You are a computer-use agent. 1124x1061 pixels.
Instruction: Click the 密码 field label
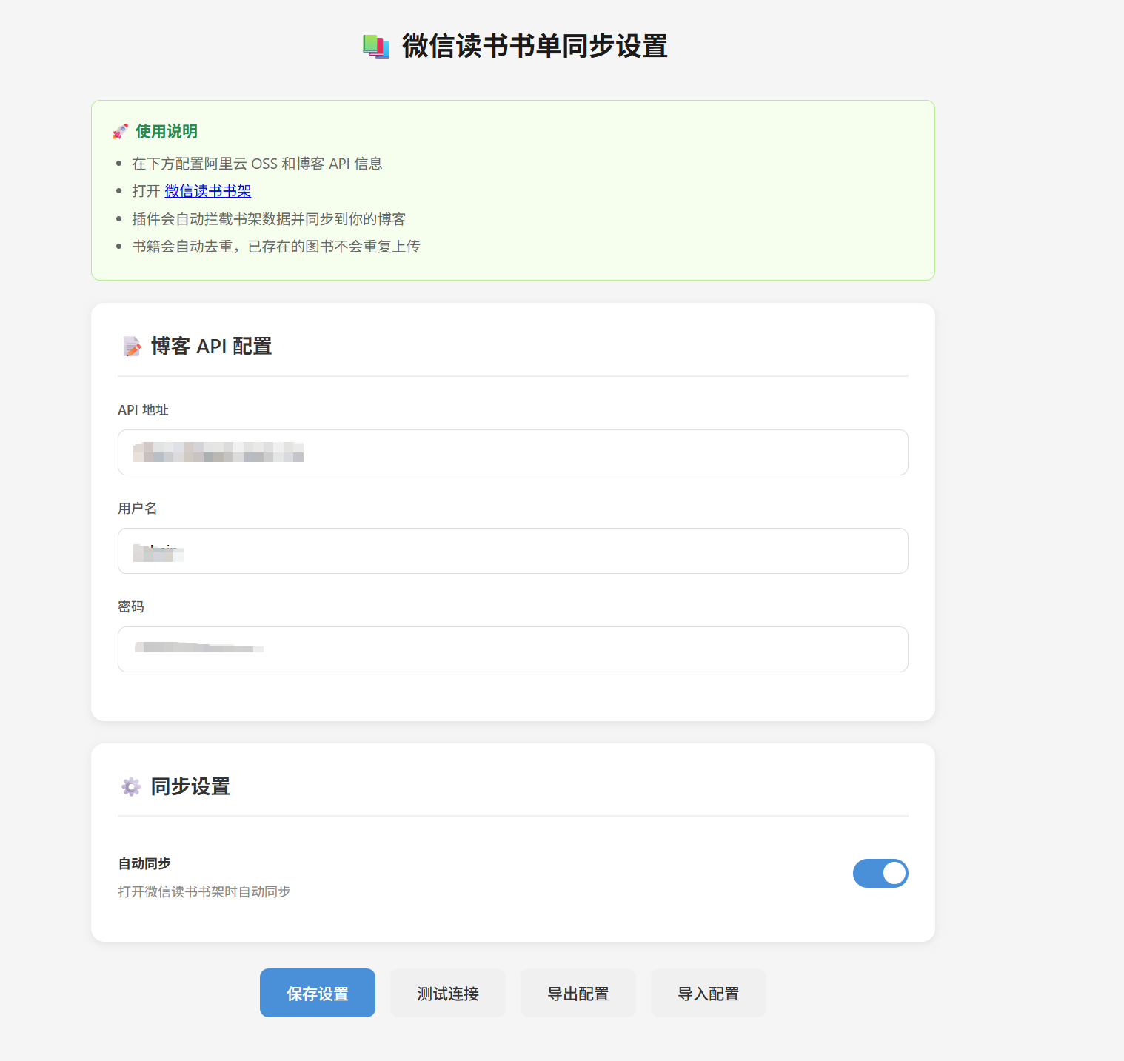(131, 607)
